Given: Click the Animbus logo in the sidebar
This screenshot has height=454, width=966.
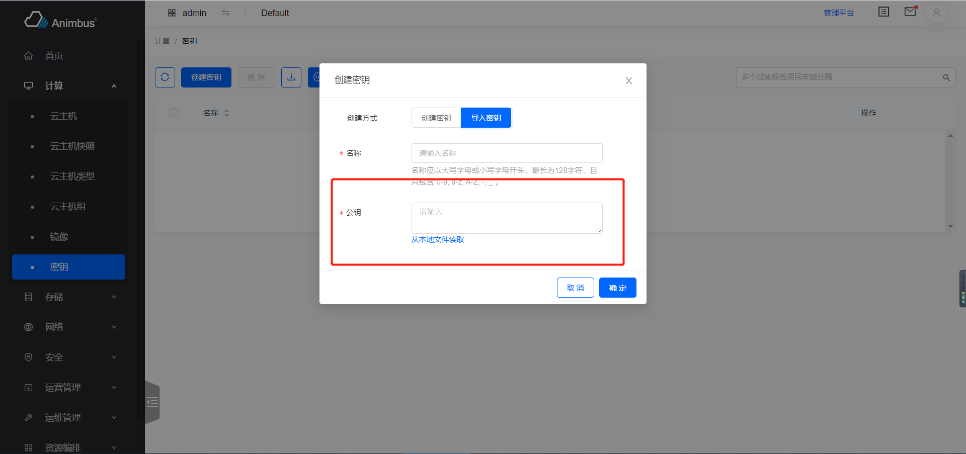Looking at the screenshot, I should click(60, 20).
